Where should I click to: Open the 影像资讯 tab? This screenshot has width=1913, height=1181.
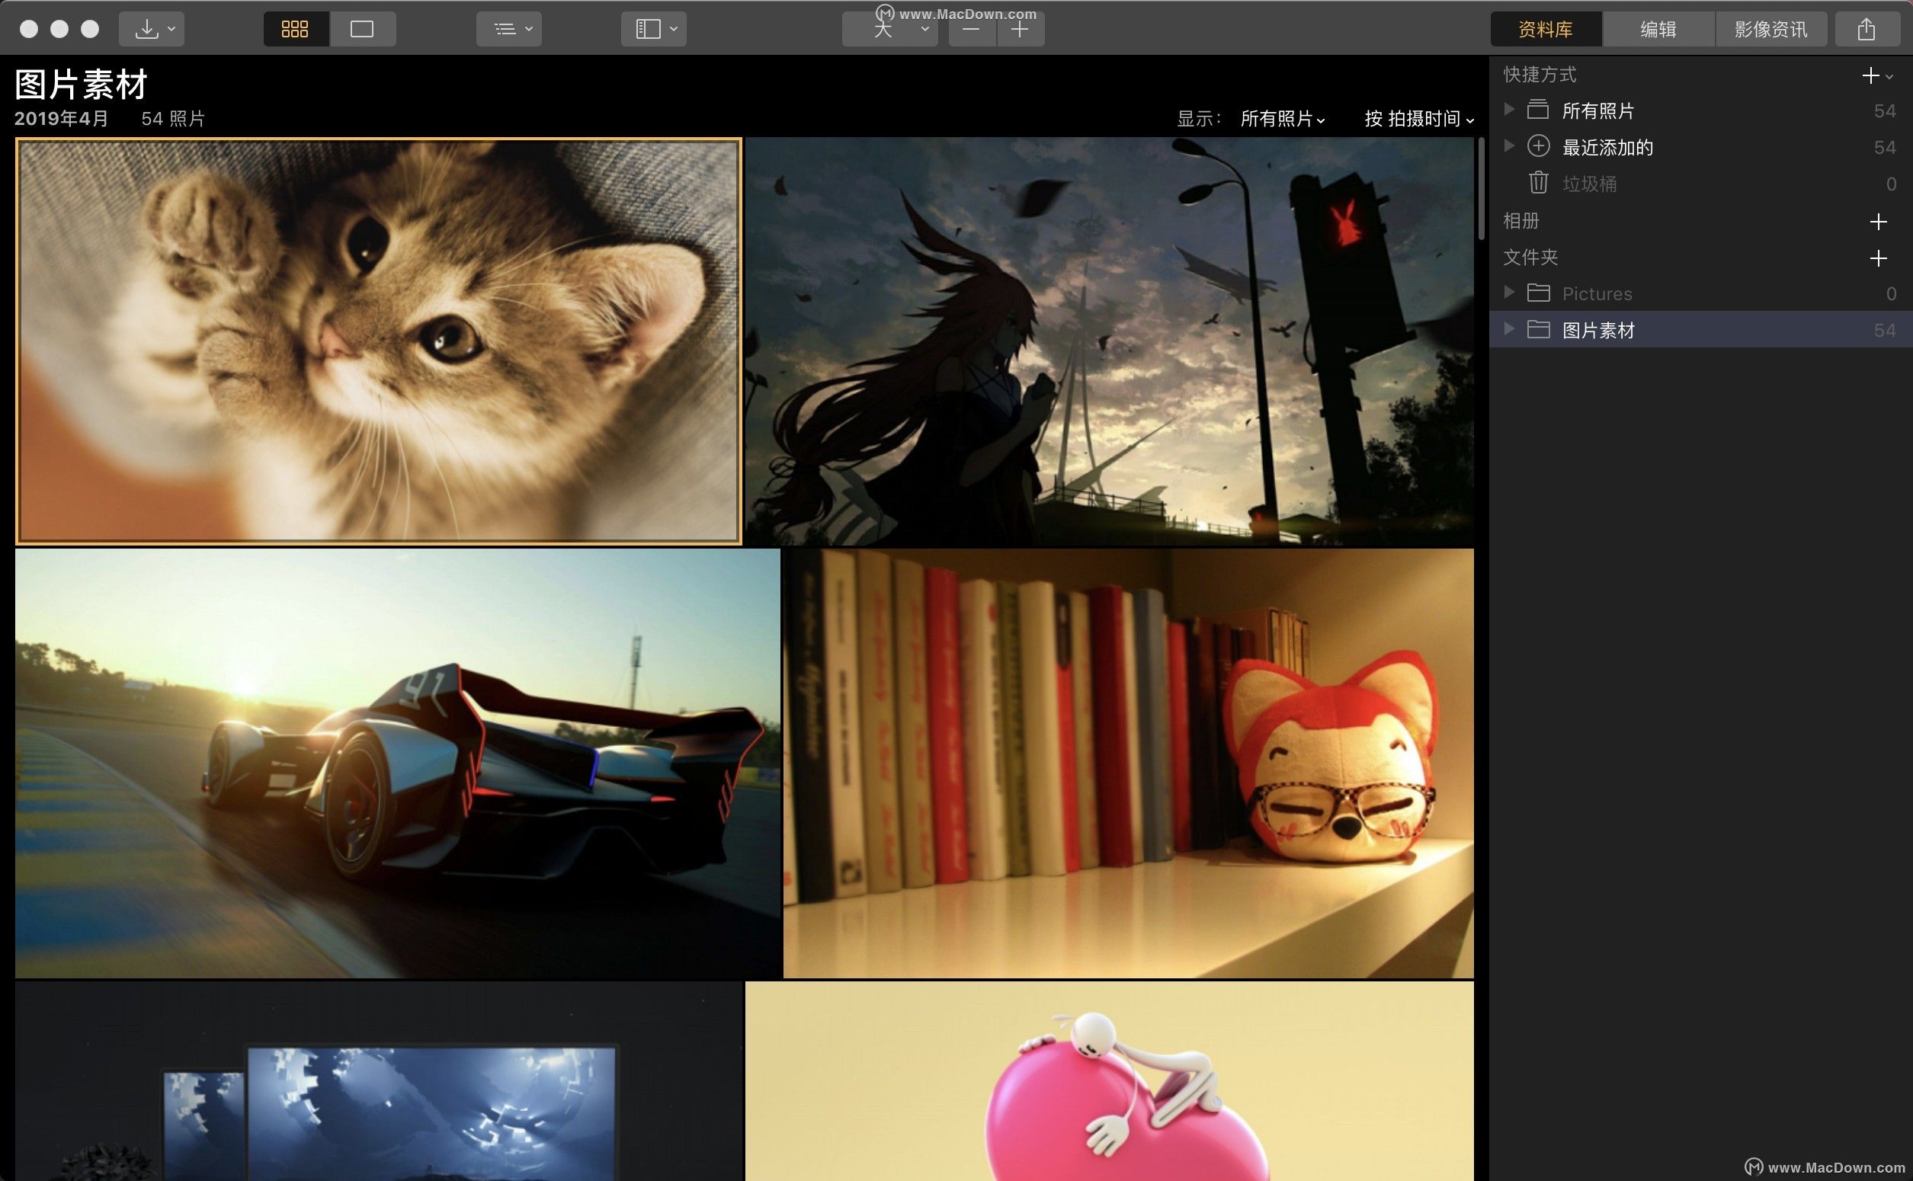coord(1770,29)
